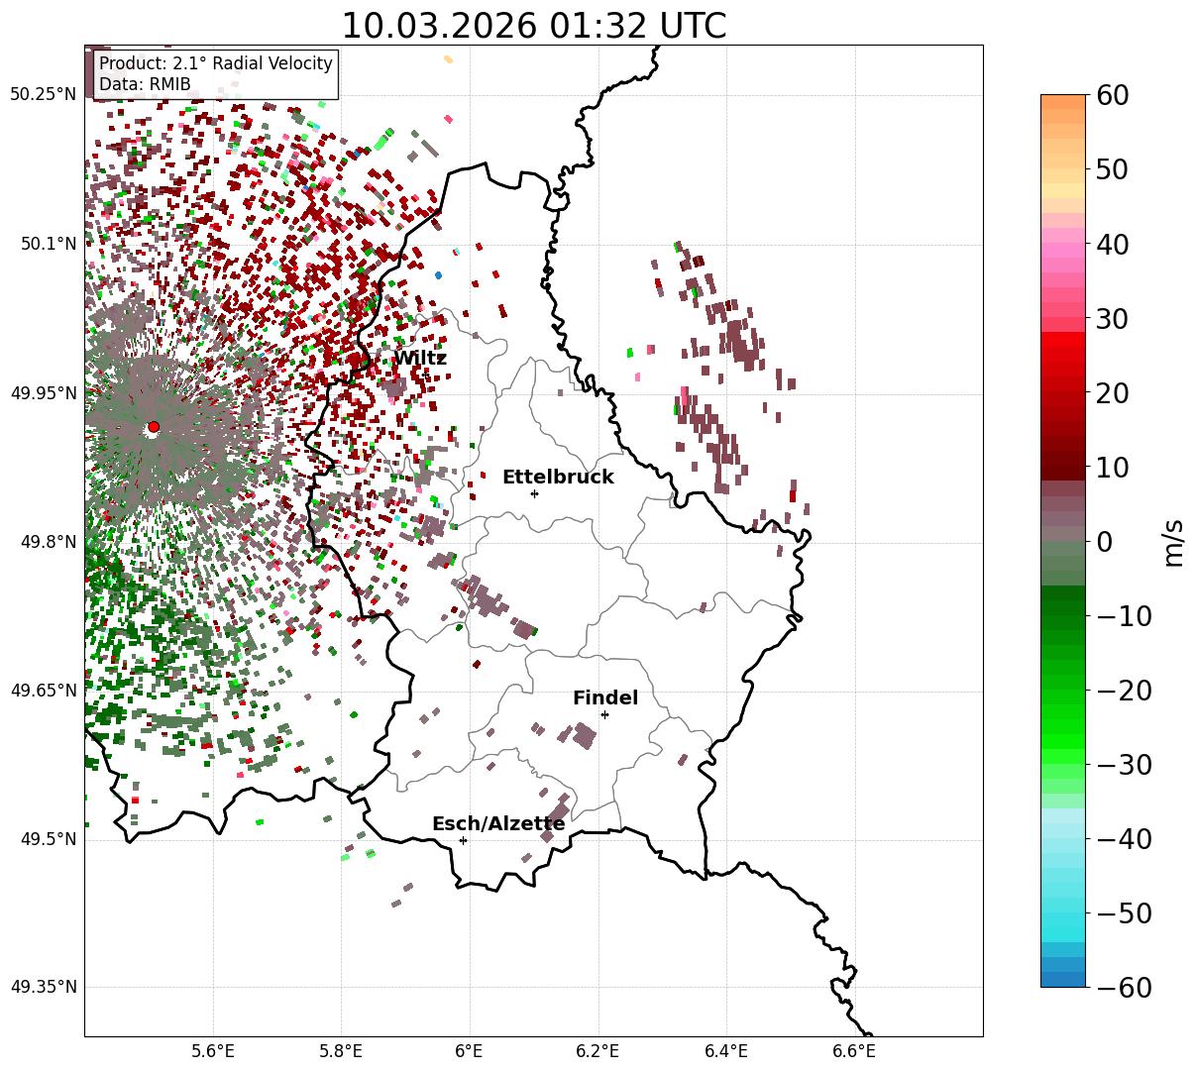Click the colorbar's pink 40 m/s band
The width and height of the screenshot is (1196, 1071).
pos(1063,244)
